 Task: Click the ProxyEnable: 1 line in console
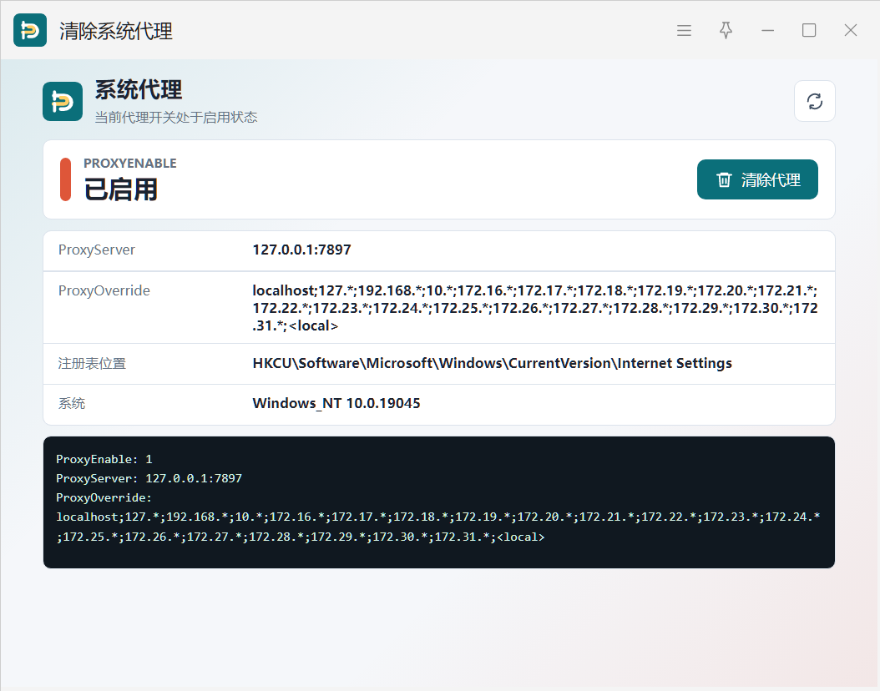coord(104,459)
